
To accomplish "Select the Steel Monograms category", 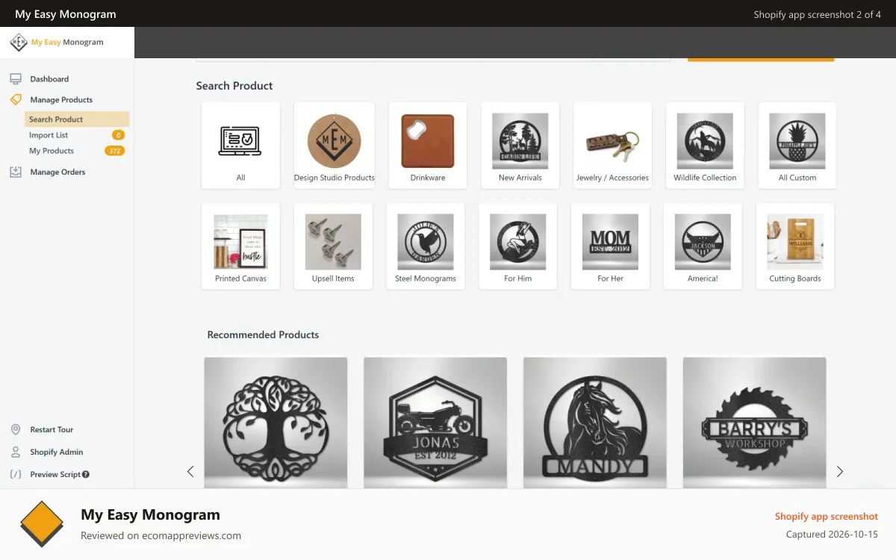I will click(426, 246).
